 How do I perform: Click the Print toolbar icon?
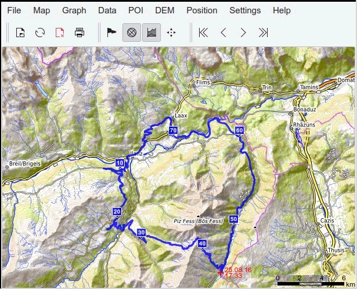[80, 32]
